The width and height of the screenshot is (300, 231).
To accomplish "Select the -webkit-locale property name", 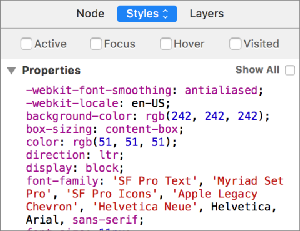I will [72, 103].
